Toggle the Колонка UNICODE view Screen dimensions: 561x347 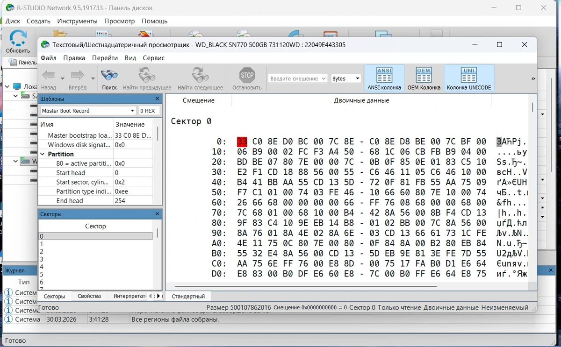469,78
